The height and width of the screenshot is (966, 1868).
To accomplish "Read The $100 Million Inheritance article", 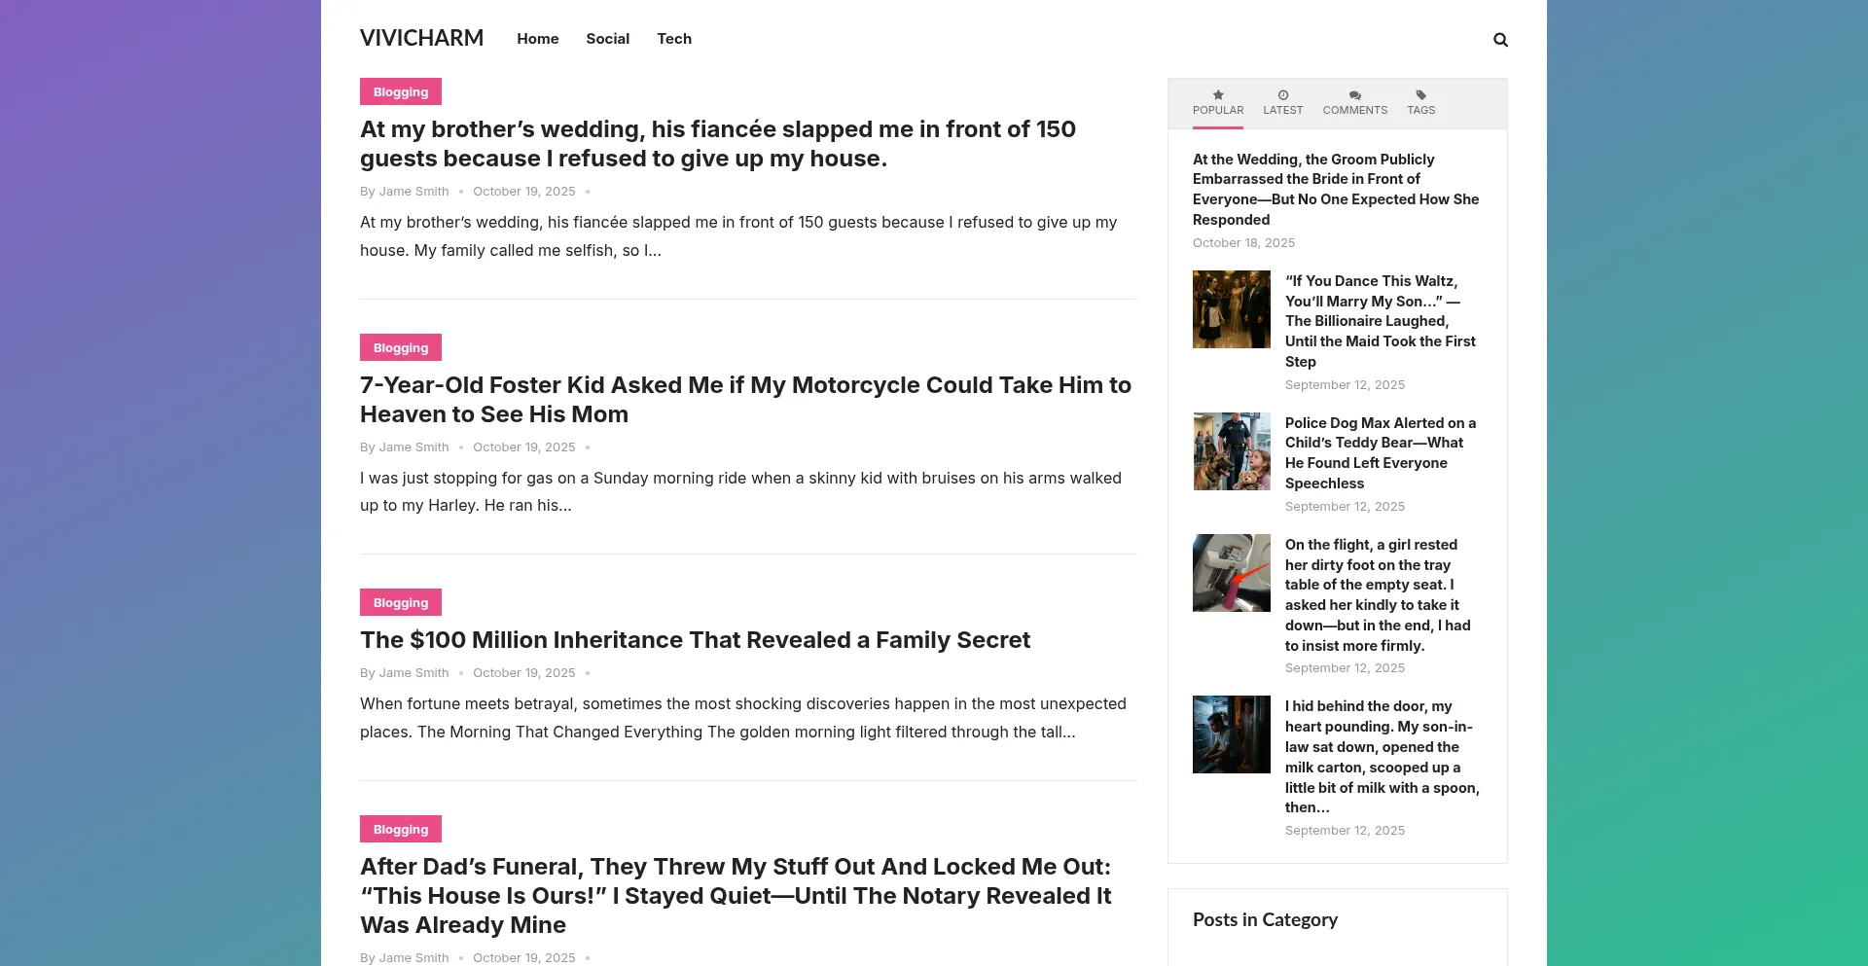I will point(695,640).
